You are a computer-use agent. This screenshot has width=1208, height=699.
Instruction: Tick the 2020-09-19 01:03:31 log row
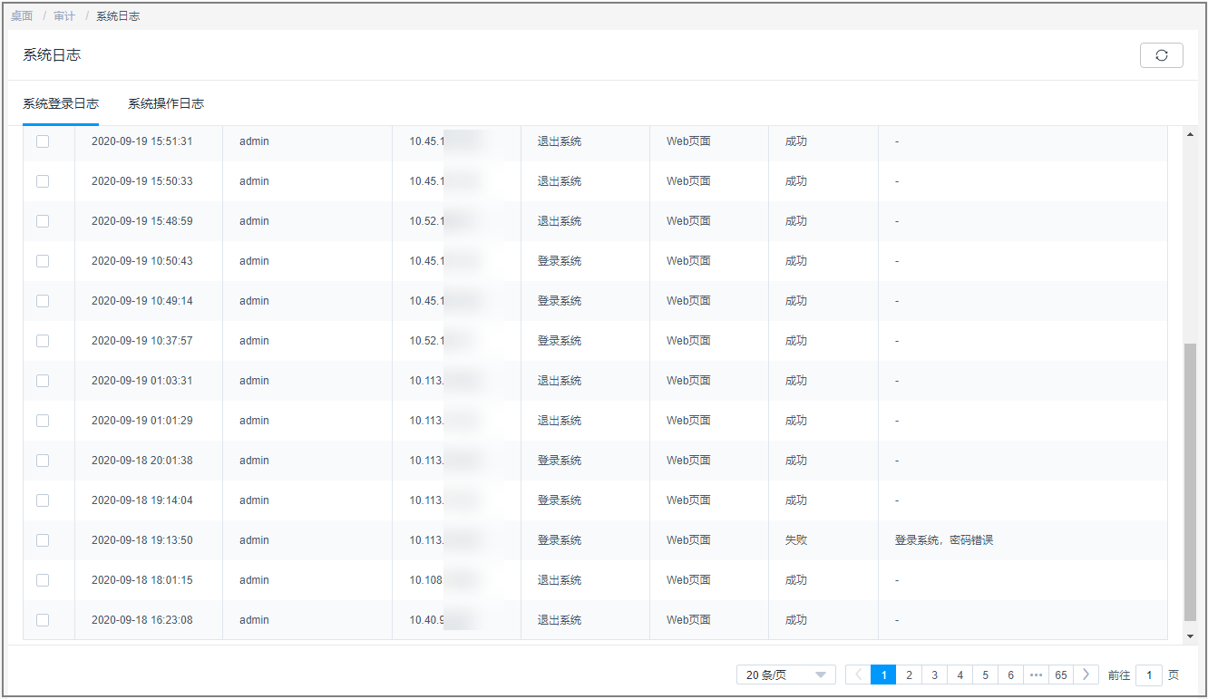coord(43,381)
